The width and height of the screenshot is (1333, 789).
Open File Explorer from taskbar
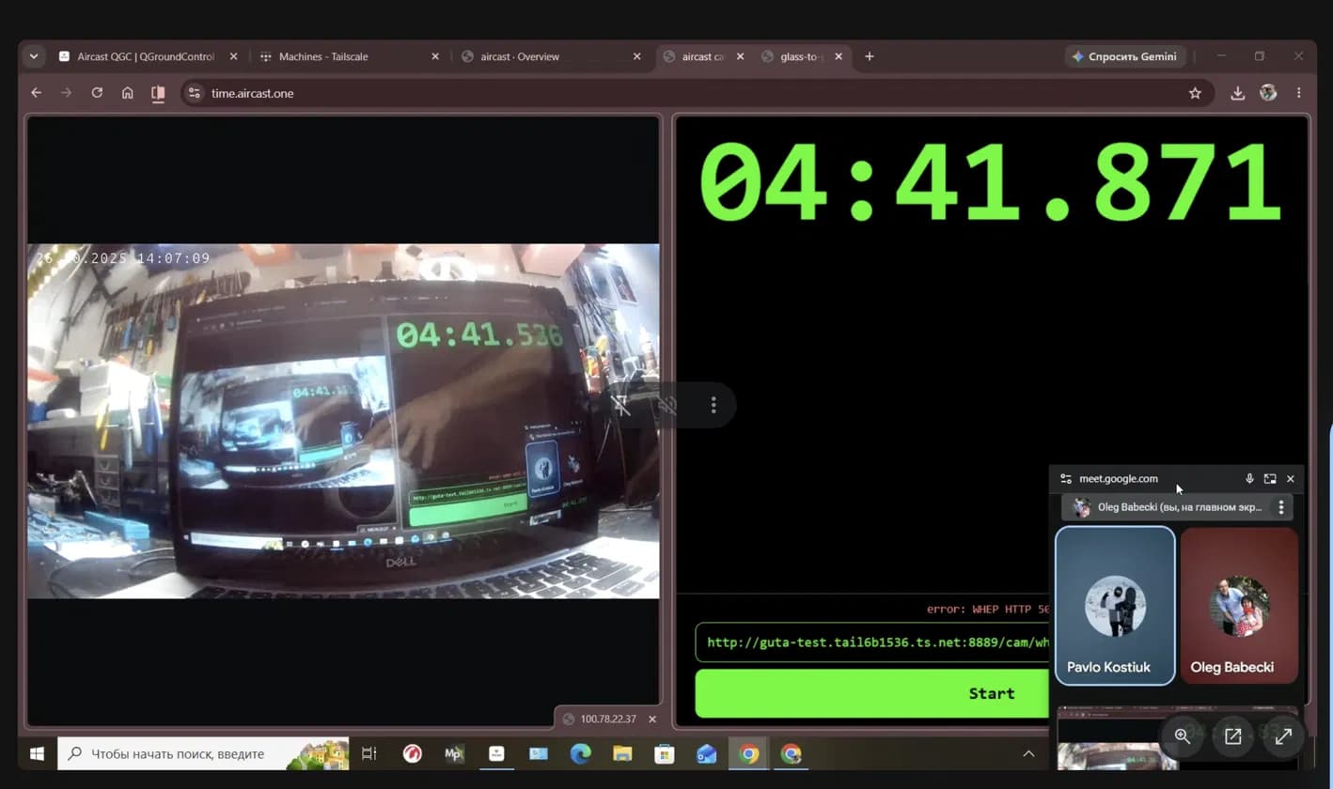click(622, 753)
